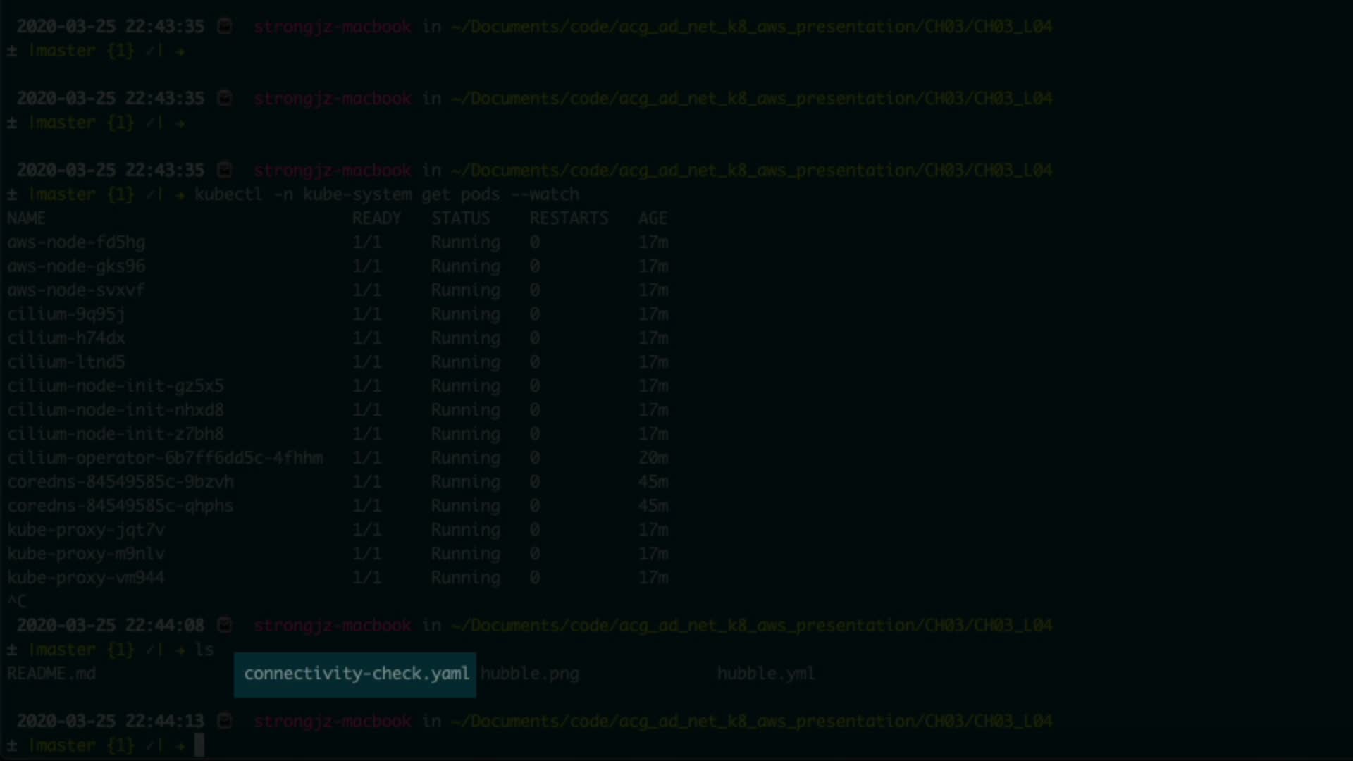The height and width of the screenshot is (761, 1353).
Task: Click the aws-node-fd5hg pod entry
Action: [76, 242]
